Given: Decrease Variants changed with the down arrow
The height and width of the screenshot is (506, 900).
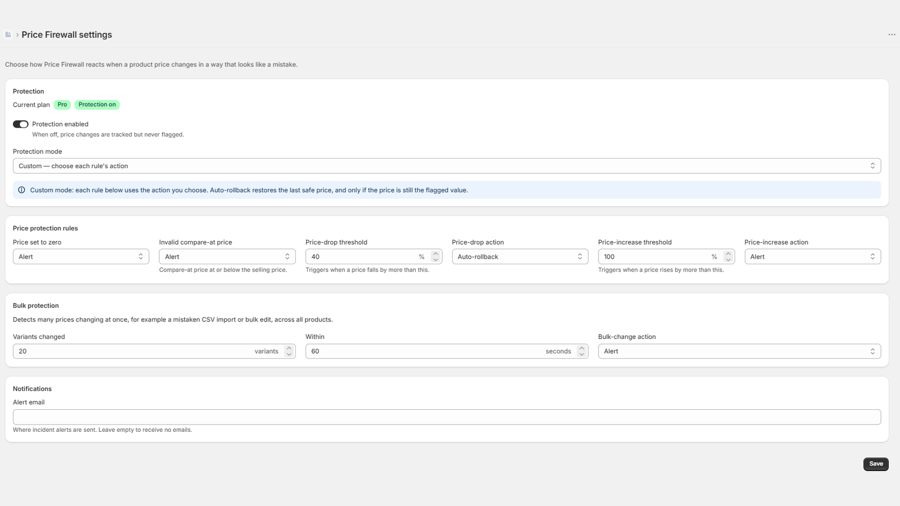Looking at the screenshot, I should click(x=289, y=354).
